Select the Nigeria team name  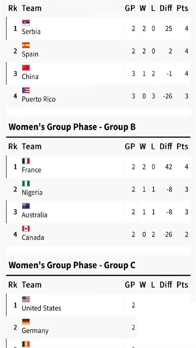click(32, 193)
